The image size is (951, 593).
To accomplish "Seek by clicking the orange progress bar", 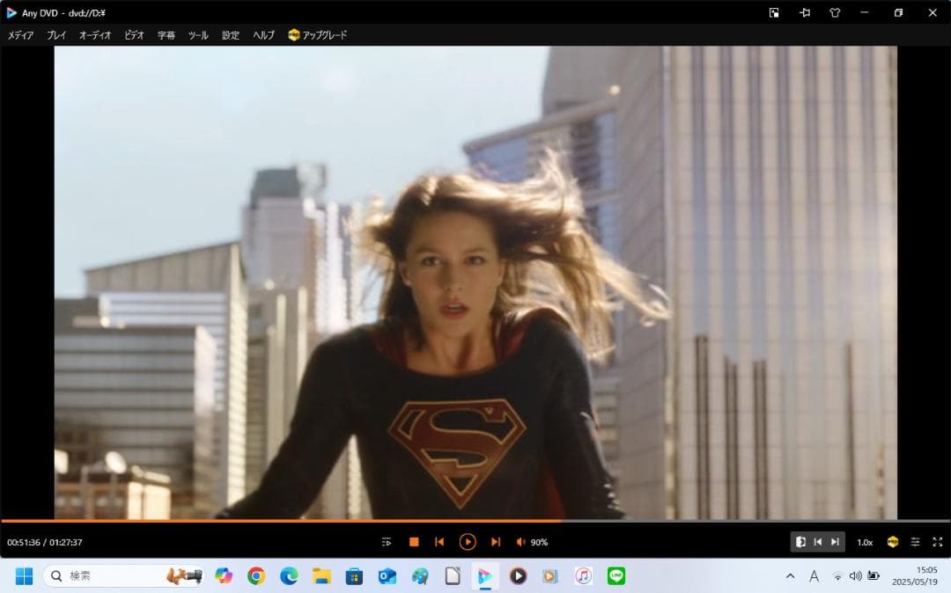I will [264, 521].
